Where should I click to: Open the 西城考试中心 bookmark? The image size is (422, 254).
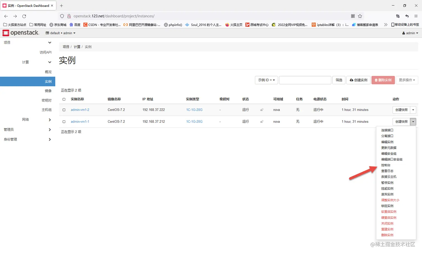(x=257, y=25)
